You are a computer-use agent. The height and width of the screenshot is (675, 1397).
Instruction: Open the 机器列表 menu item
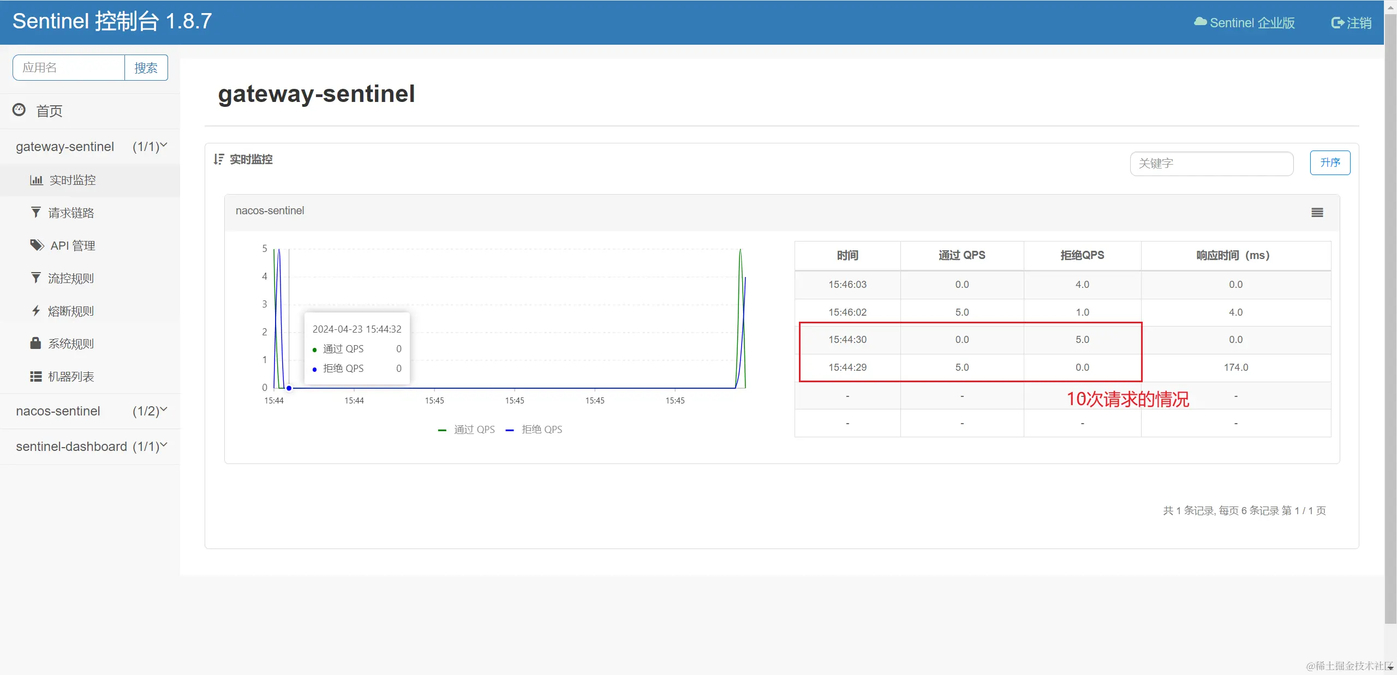click(x=71, y=377)
